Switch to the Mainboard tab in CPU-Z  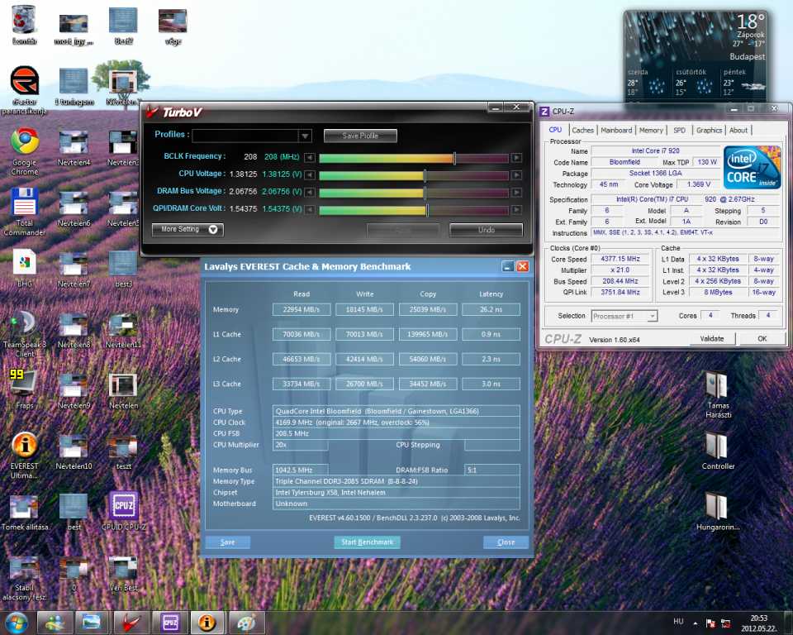point(616,130)
